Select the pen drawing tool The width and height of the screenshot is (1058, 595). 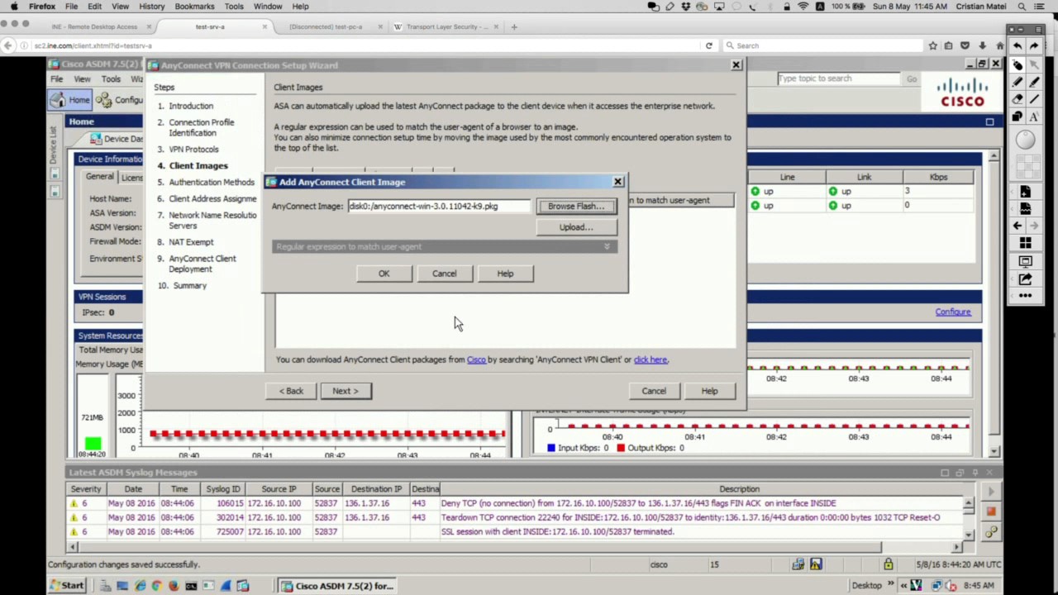[x=1017, y=81]
